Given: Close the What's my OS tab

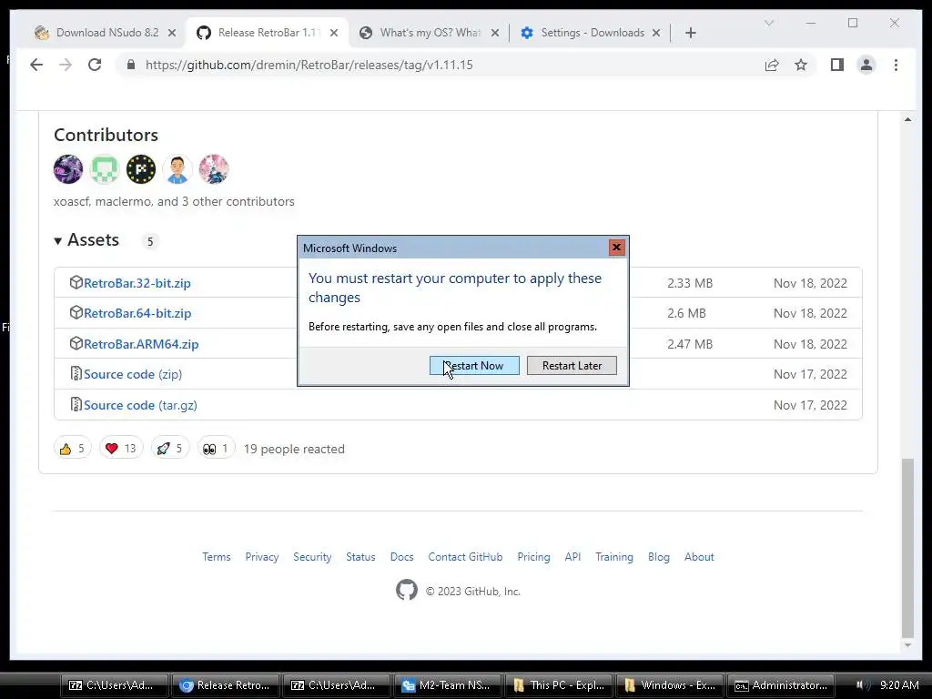Looking at the screenshot, I should (x=494, y=33).
